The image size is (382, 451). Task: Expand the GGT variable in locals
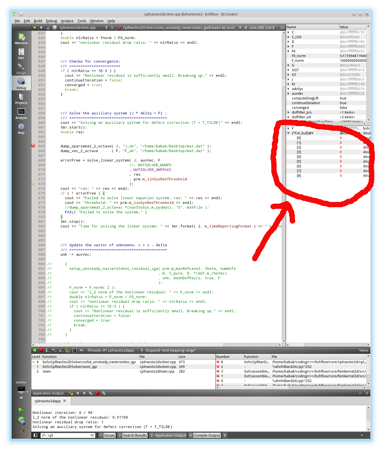[289, 70]
